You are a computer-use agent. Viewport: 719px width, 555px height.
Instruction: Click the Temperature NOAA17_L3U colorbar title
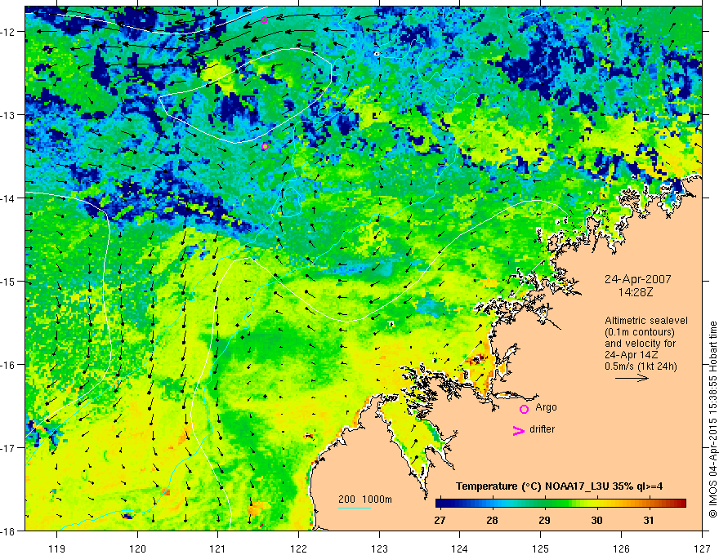[559, 486]
